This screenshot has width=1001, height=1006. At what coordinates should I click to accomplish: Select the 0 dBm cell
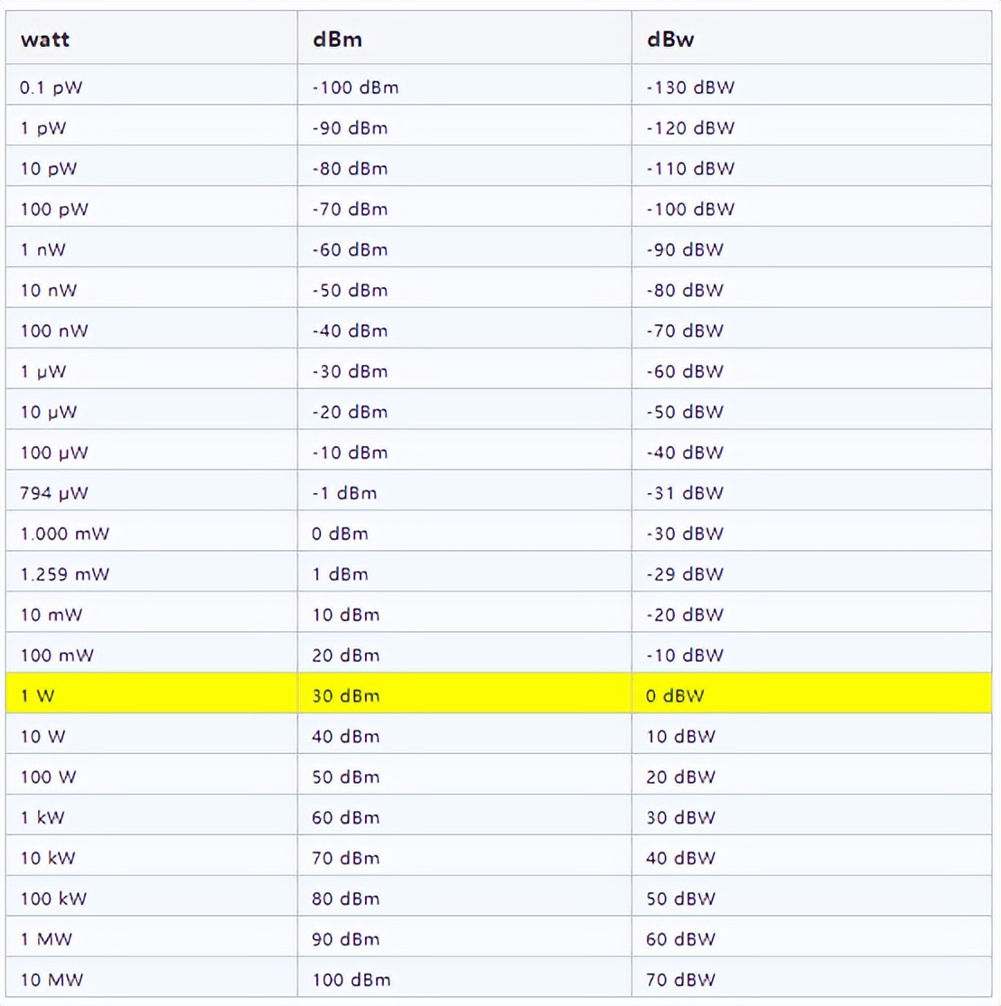tap(340, 534)
